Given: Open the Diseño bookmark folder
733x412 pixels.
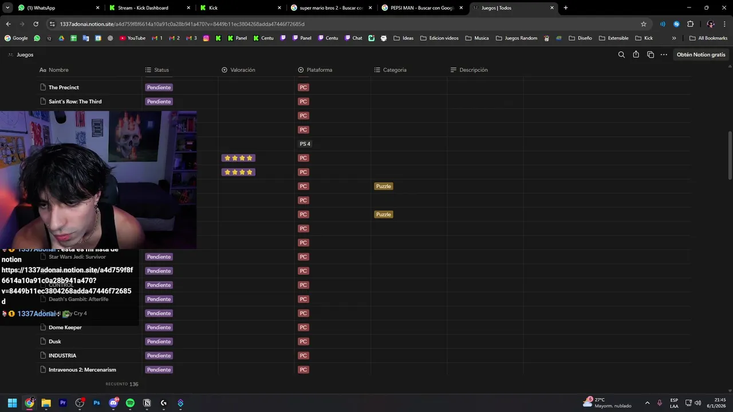Looking at the screenshot, I should (x=581, y=38).
